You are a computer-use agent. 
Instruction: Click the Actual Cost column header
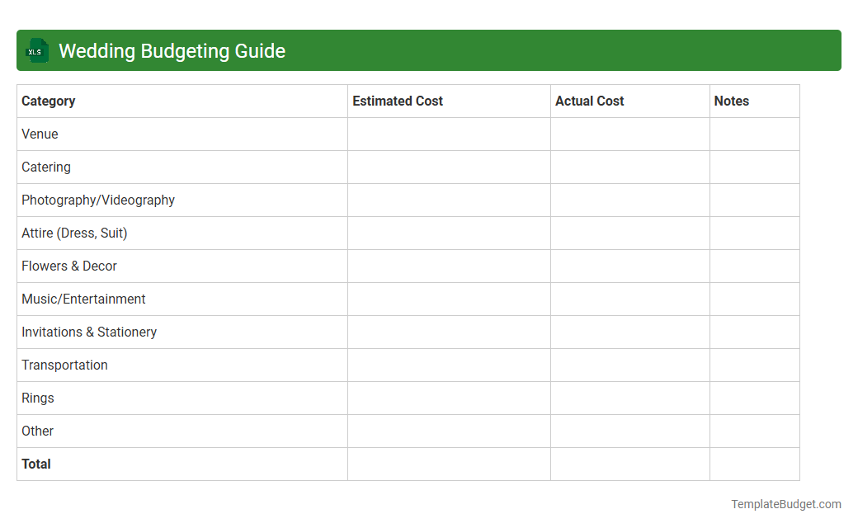590,101
